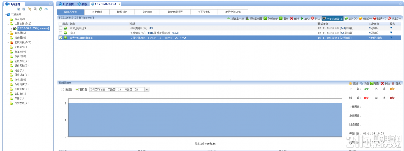Click 刷新 in the 监测器概要 panel
Screen dimensions: 404x151
[x=375, y=84]
